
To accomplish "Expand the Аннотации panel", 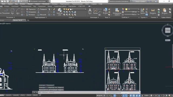I will pos(94,17).
